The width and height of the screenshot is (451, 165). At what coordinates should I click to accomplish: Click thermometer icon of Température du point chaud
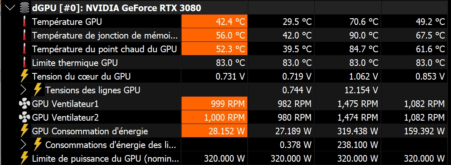[25, 49]
